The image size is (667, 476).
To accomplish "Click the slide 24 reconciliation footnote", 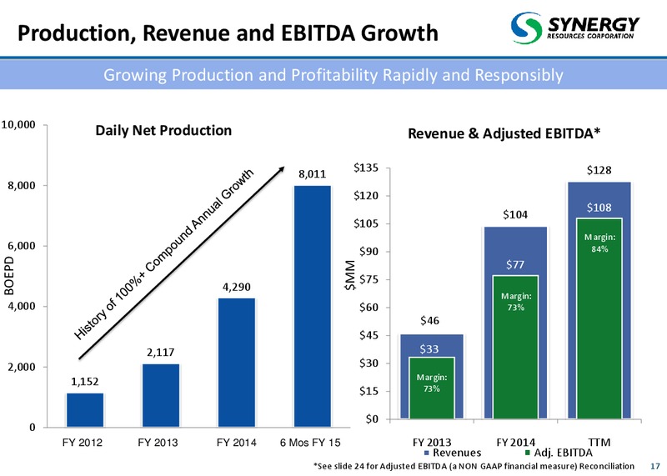I will [474, 467].
